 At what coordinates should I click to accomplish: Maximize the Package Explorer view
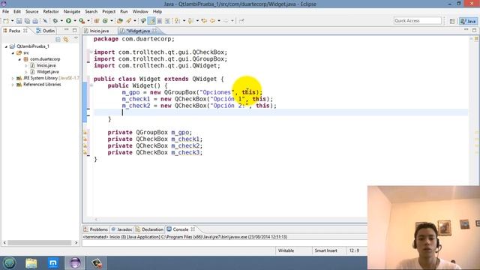(x=75, y=30)
